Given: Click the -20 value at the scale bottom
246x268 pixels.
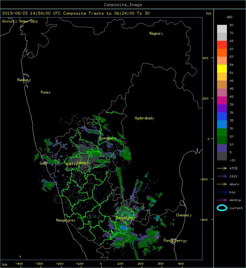Looking at the screenshot, I should (x=232, y=160).
